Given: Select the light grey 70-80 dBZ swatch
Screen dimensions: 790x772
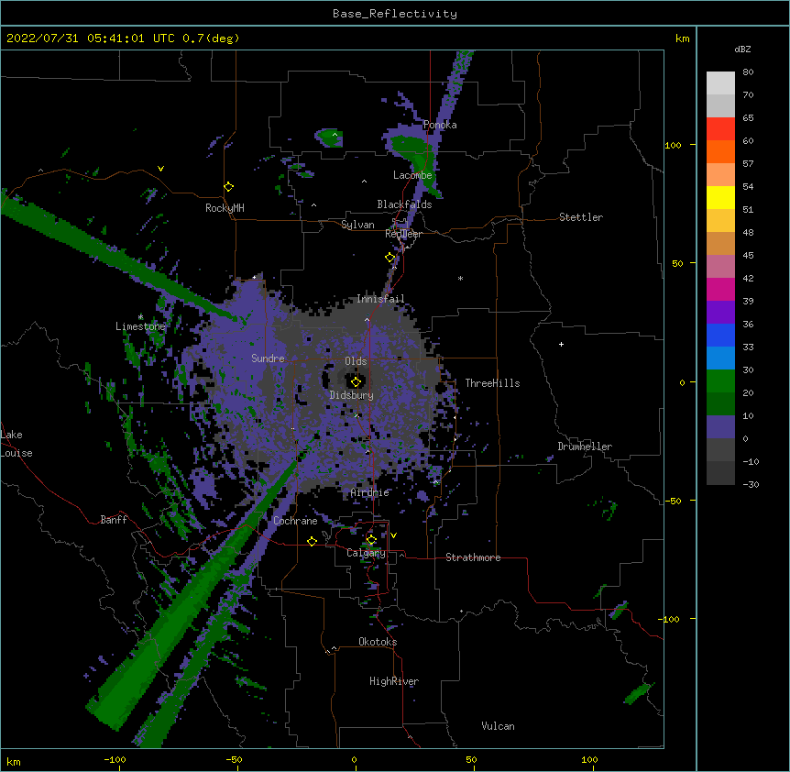Looking at the screenshot, I should pyautogui.click(x=720, y=83).
